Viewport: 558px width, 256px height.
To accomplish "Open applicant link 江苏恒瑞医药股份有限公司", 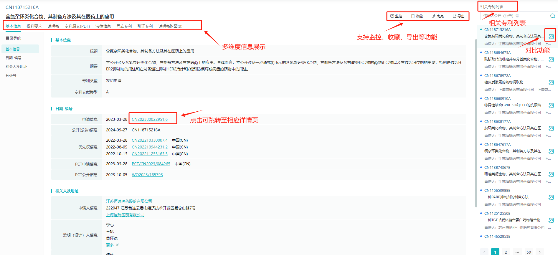I will coord(129,201).
